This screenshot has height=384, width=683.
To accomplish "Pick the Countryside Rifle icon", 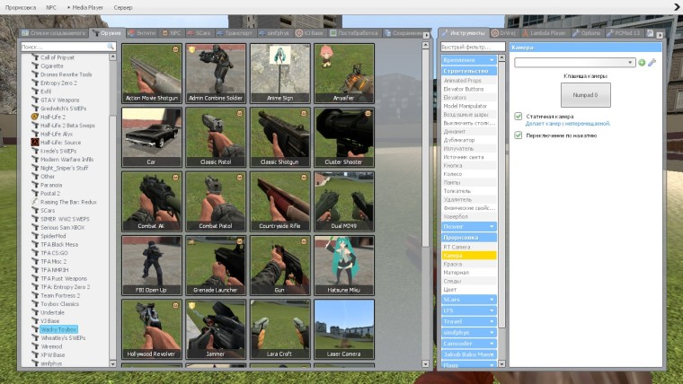I will point(279,201).
